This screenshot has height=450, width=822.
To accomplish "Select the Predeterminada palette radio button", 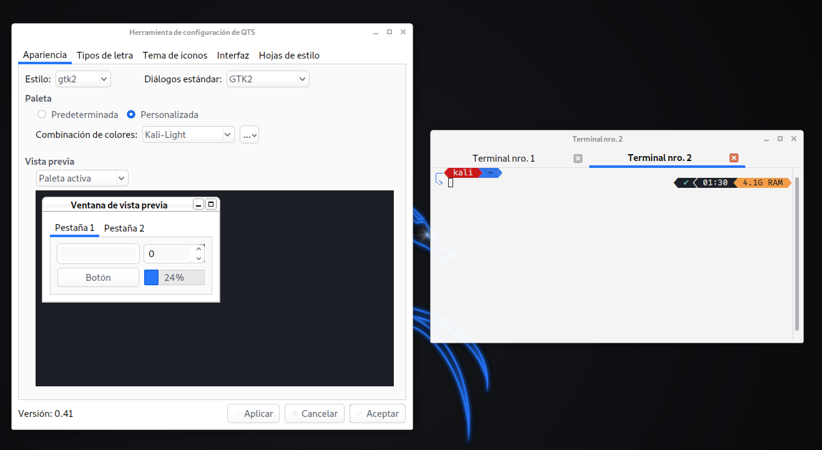I will 42,114.
